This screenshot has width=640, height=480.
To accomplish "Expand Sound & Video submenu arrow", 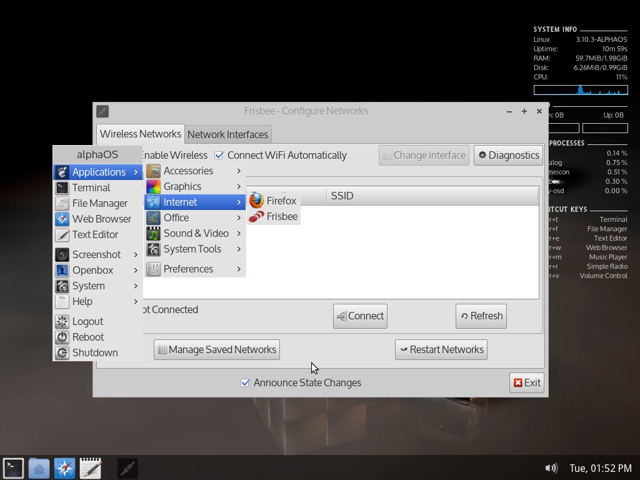I will pos(239,234).
